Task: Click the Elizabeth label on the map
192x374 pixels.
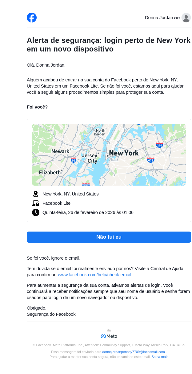Action: point(50,172)
